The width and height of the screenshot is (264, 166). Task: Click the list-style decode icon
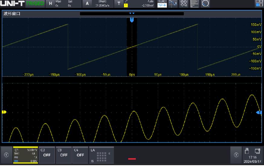[x=195, y=4]
